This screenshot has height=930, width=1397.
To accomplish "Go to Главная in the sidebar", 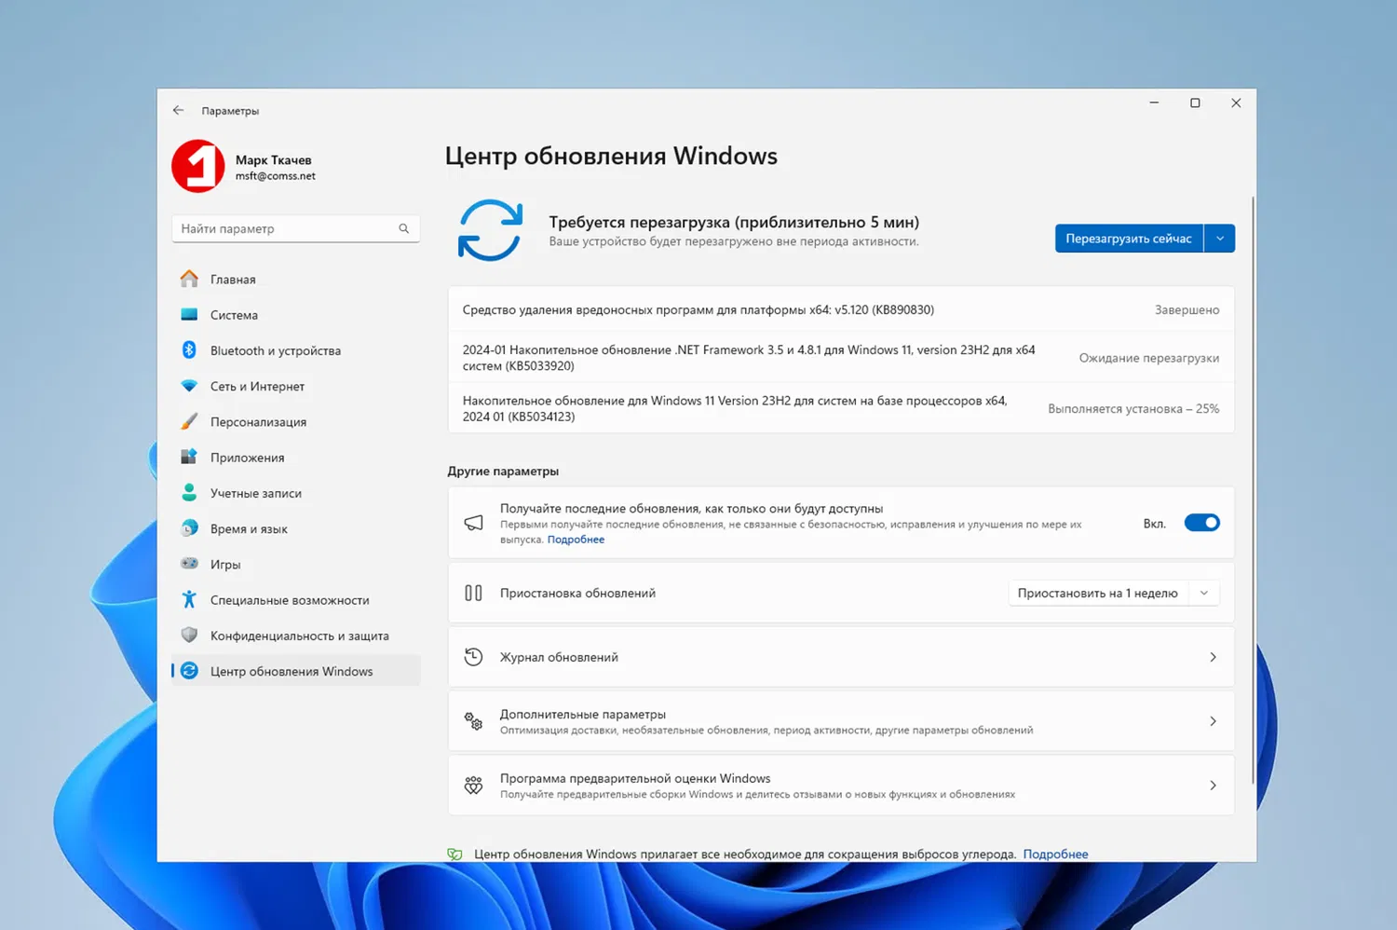I will click(x=296, y=279).
